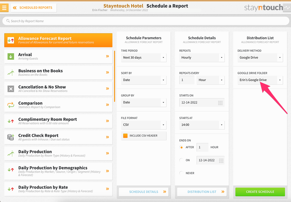Click the chevron on the Arrival row
The image size is (291, 202).
108,56
